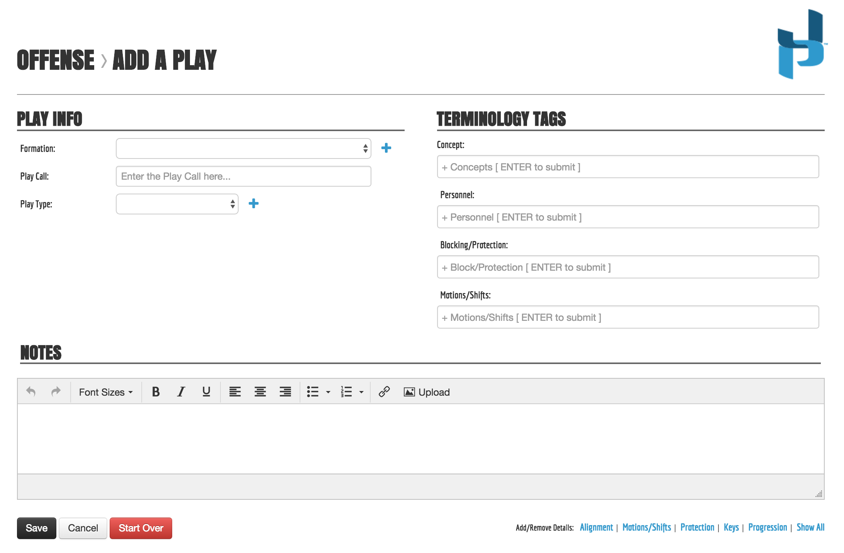844x553 pixels.
Task: Show Alignment details link
Action: point(596,527)
